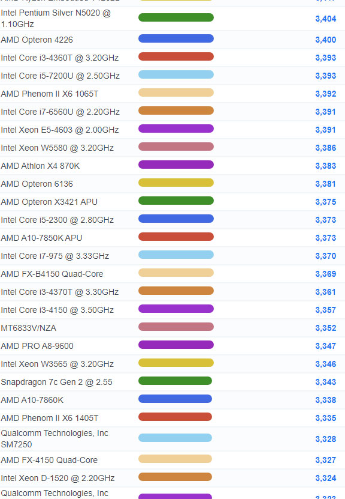Open the MT6833V/NZA processor link
Screen dimensions: 345x499
coord(29,328)
